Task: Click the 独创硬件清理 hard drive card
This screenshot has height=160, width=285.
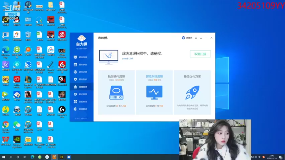Action: point(116,92)
